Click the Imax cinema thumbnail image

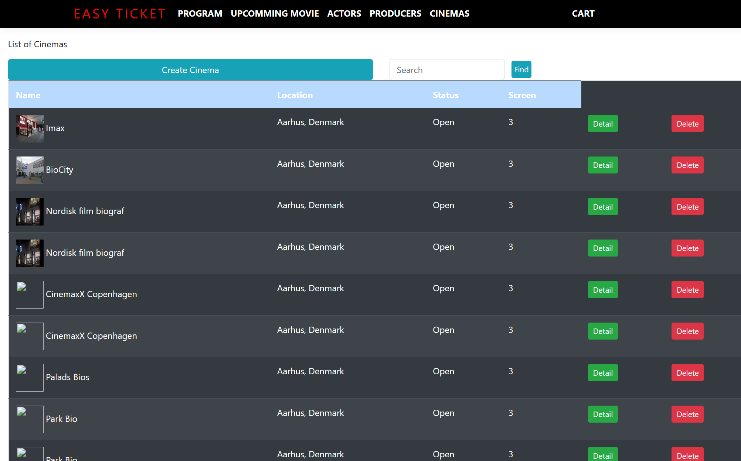pos(30,128)
